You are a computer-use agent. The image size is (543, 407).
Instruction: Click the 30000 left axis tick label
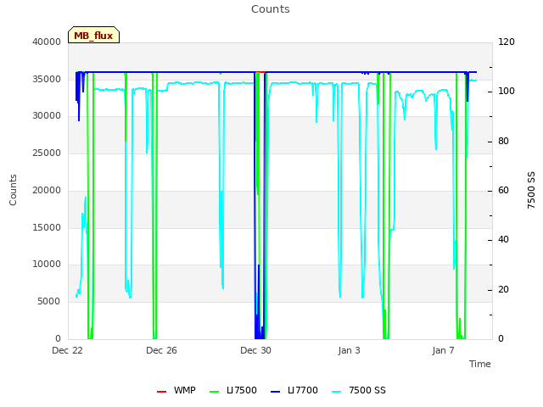click(x=47, y=115)
